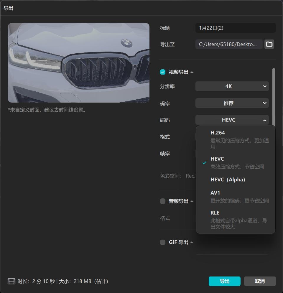Viewport: 283px width, 293px height.
Task: Click the 取消 cancel button
Action: coord(260,281)
